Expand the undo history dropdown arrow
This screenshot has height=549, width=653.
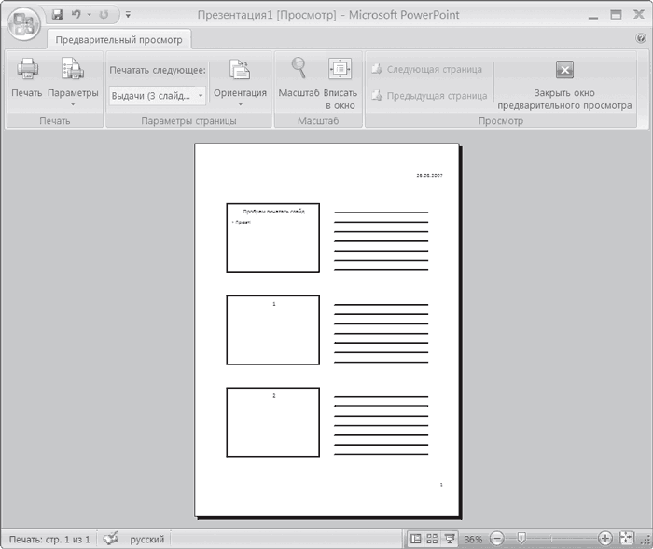point(90,15)
